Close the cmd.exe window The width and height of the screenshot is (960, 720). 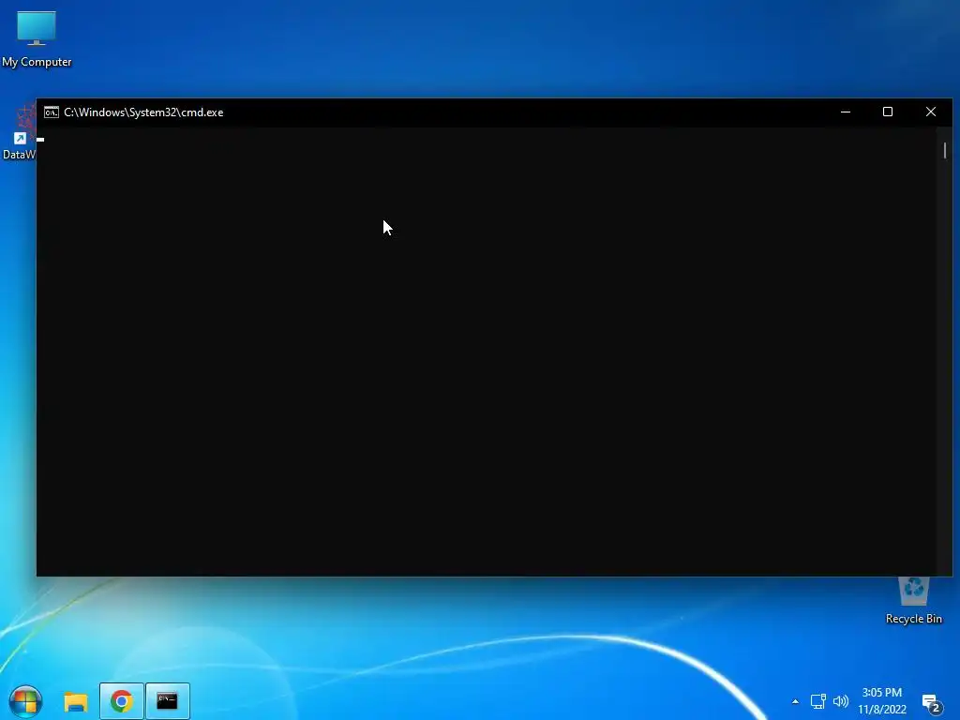click(931, 112)
